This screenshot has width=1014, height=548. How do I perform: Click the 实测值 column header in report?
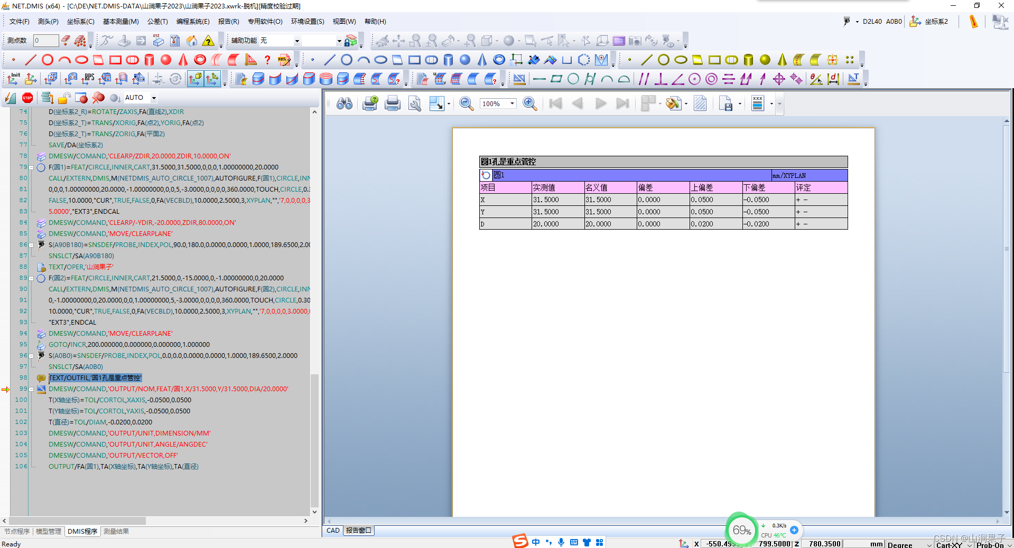(x=558, y=187)
